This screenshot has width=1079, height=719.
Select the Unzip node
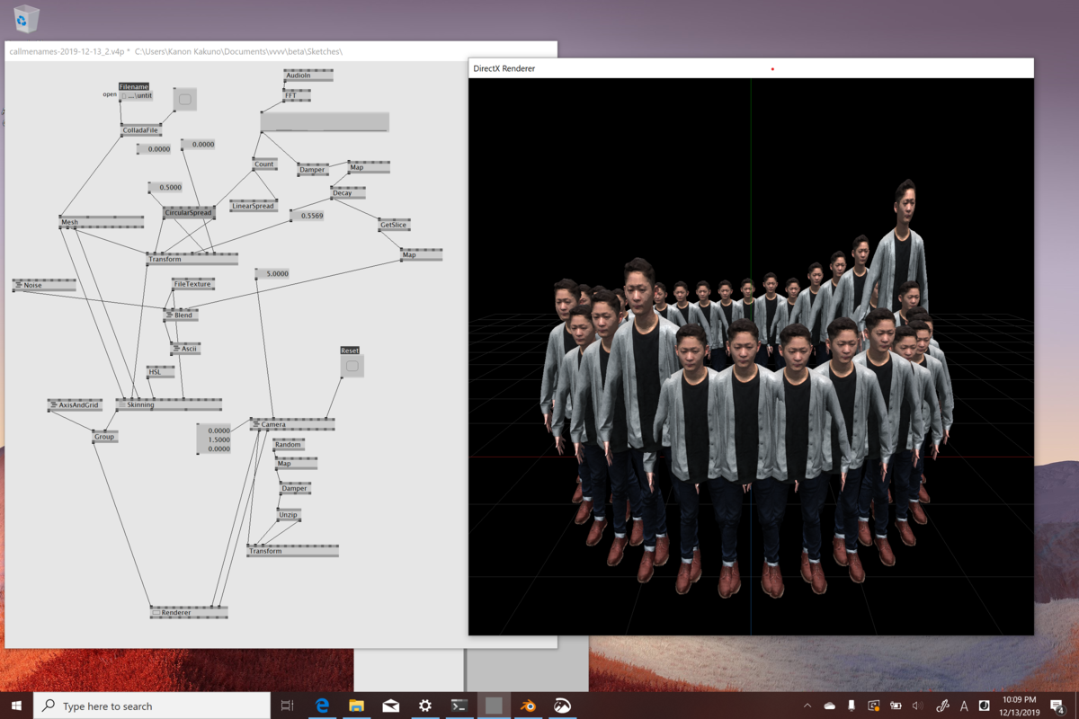[x=289, y=515]
